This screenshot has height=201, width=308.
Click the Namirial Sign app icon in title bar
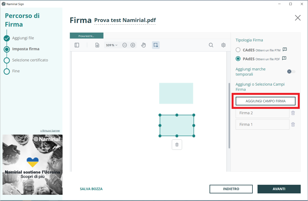coord(4,4)
